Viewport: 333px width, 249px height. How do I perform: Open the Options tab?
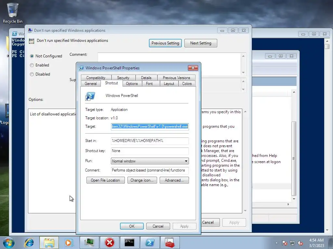(x=132, y=84)
